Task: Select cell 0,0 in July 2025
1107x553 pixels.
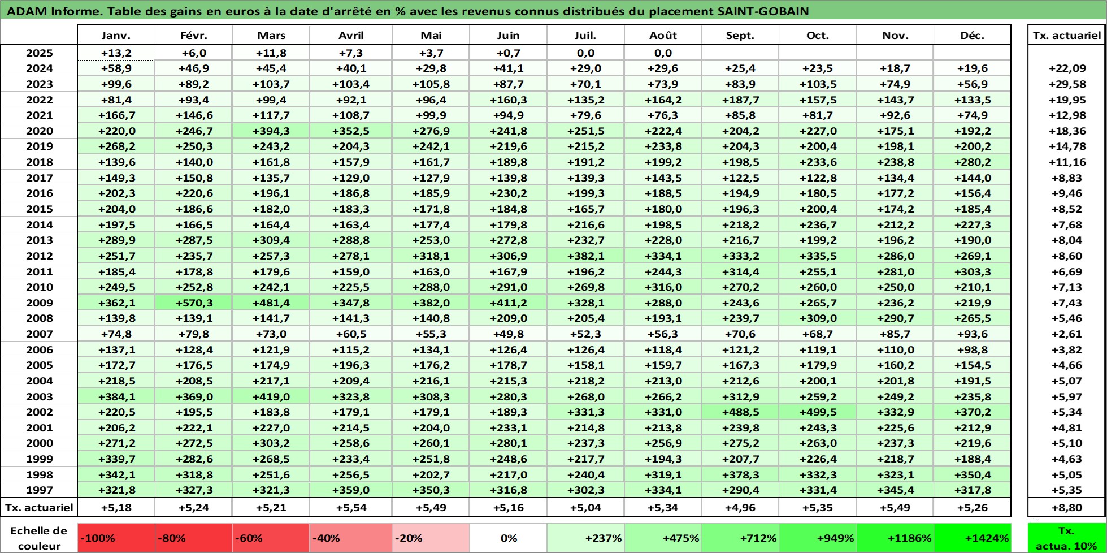Action: pos(585,53)
